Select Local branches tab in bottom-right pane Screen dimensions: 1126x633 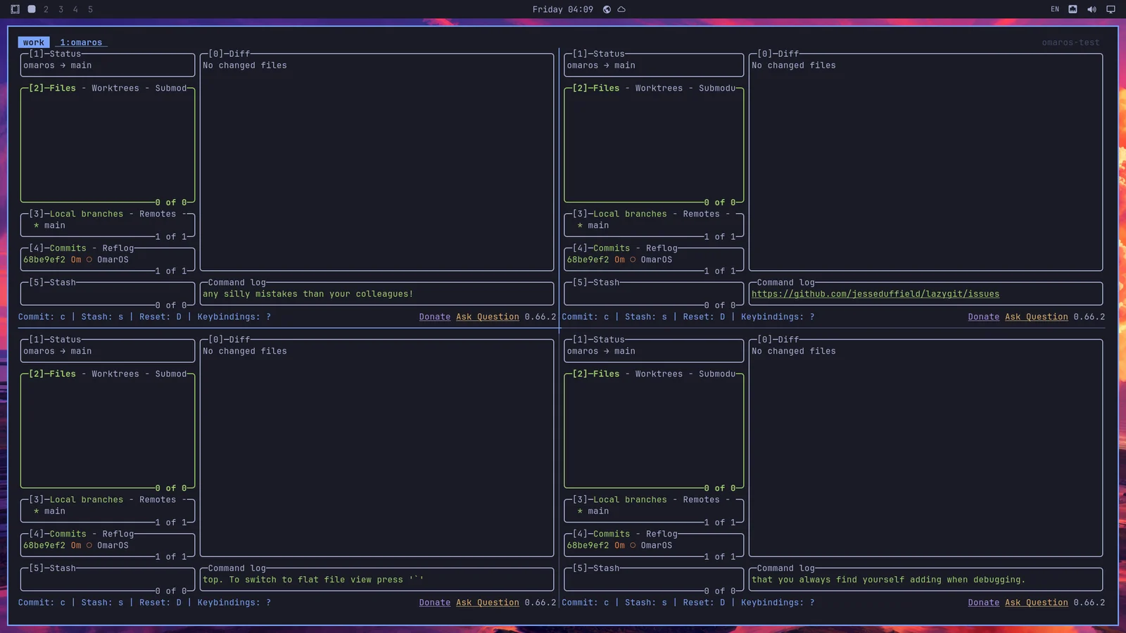630,499
